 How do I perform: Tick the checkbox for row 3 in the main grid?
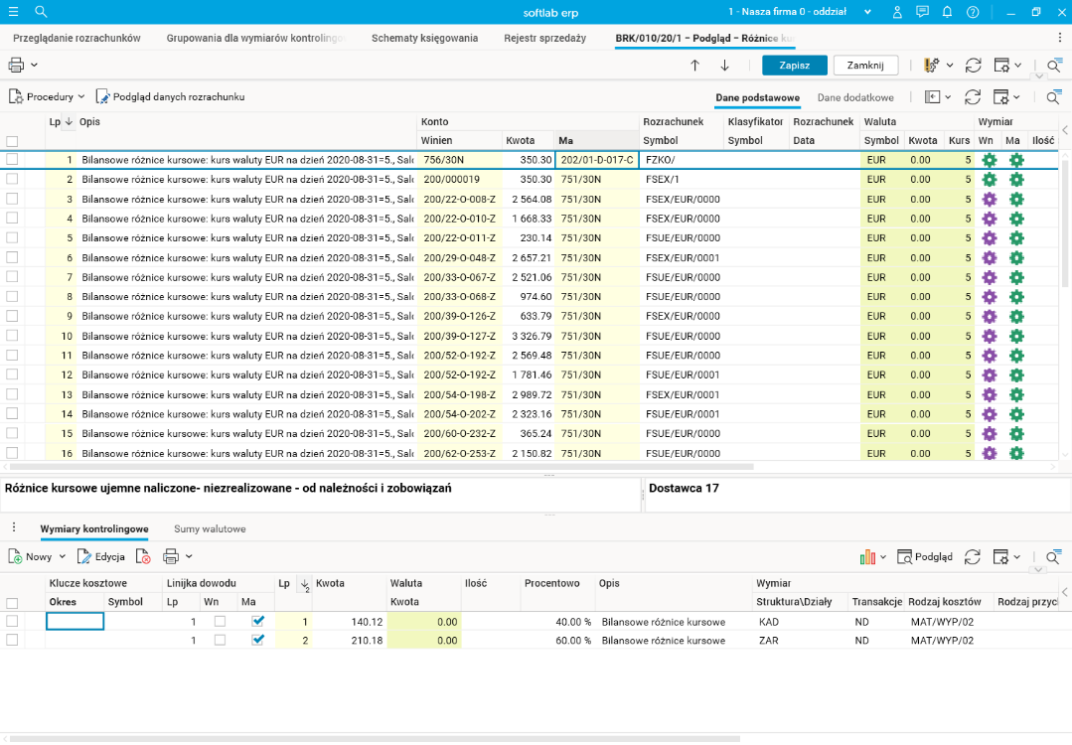12,200
